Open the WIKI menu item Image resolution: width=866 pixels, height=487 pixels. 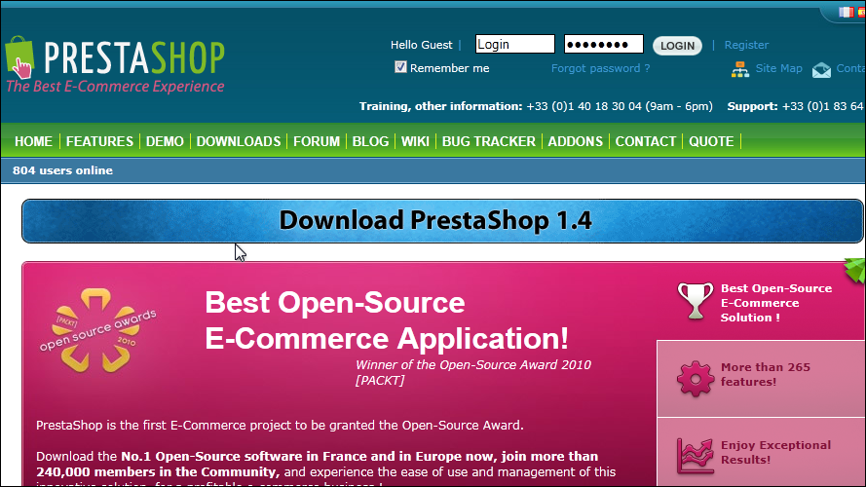click(x=415, y=141)
